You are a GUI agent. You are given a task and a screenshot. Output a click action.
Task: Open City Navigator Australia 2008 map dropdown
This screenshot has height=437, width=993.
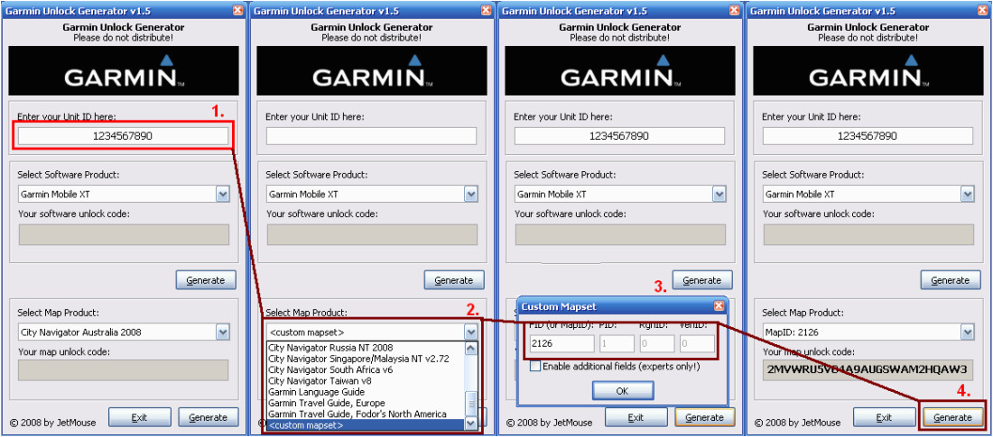pos(222,332)
